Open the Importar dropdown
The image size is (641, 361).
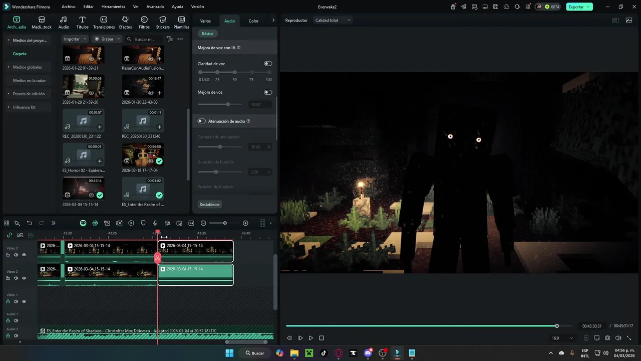tap(75, 39)
